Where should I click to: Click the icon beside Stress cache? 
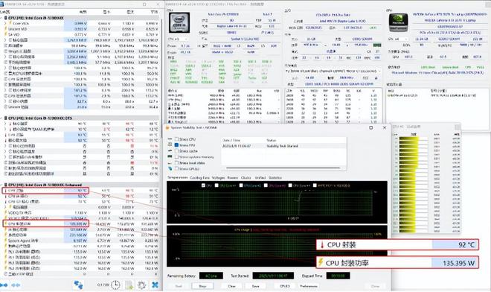click(x=170, y=151)
